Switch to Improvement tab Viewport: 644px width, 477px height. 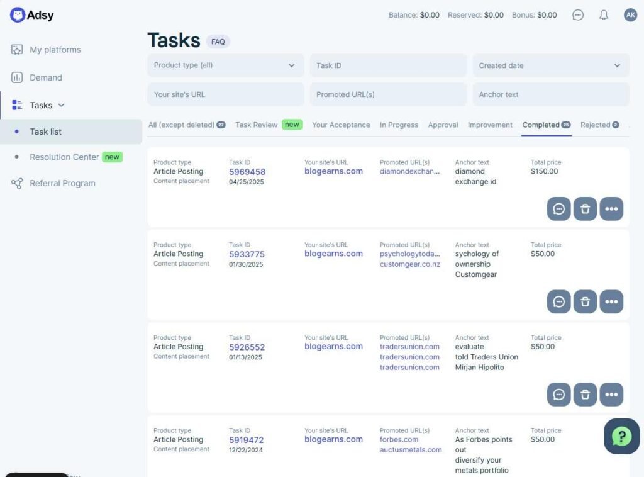pos(490,125)
